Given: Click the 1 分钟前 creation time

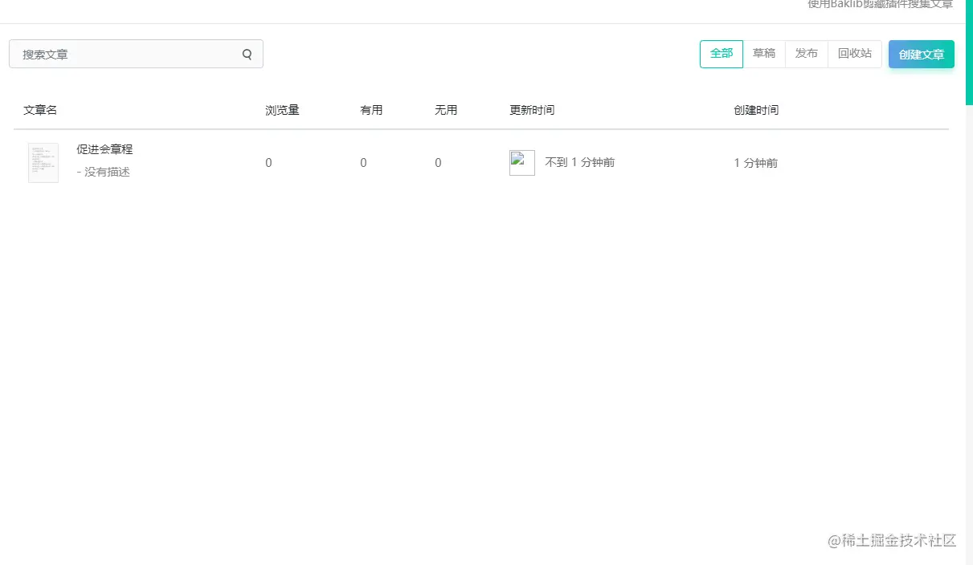Looking at the screenshot, I should 756,163.
